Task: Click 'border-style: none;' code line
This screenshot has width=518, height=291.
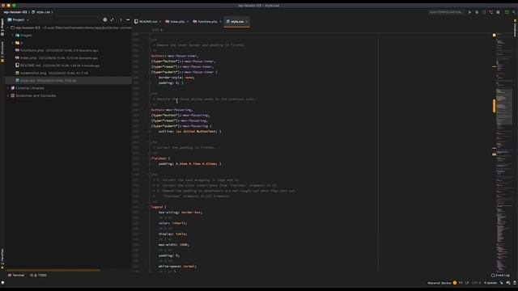Action: (176, 78)
